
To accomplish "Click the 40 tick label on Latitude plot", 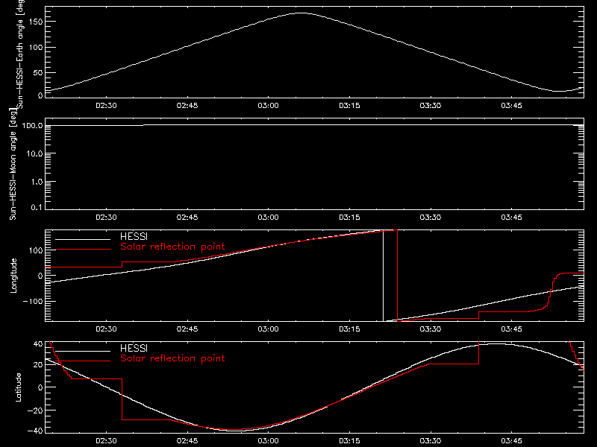I will tap(38, 344).
